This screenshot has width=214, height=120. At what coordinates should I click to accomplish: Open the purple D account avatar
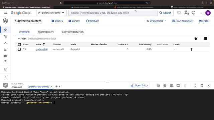click(x=208, y=13)
